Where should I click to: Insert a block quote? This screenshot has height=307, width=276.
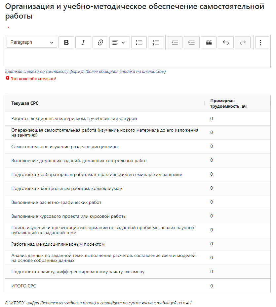click(x=209, y=42)
